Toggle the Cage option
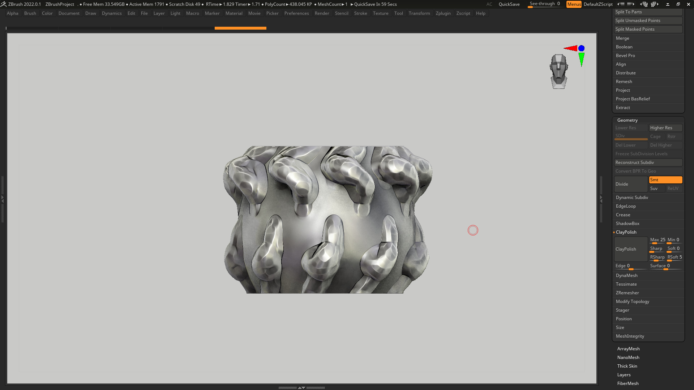The image size is (694, 390). [x=657, y=136]
